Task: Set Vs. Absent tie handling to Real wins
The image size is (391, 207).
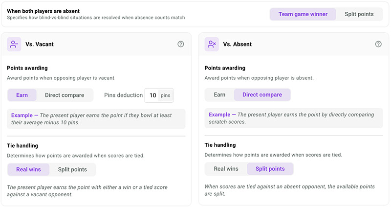Action: point(226,169)
